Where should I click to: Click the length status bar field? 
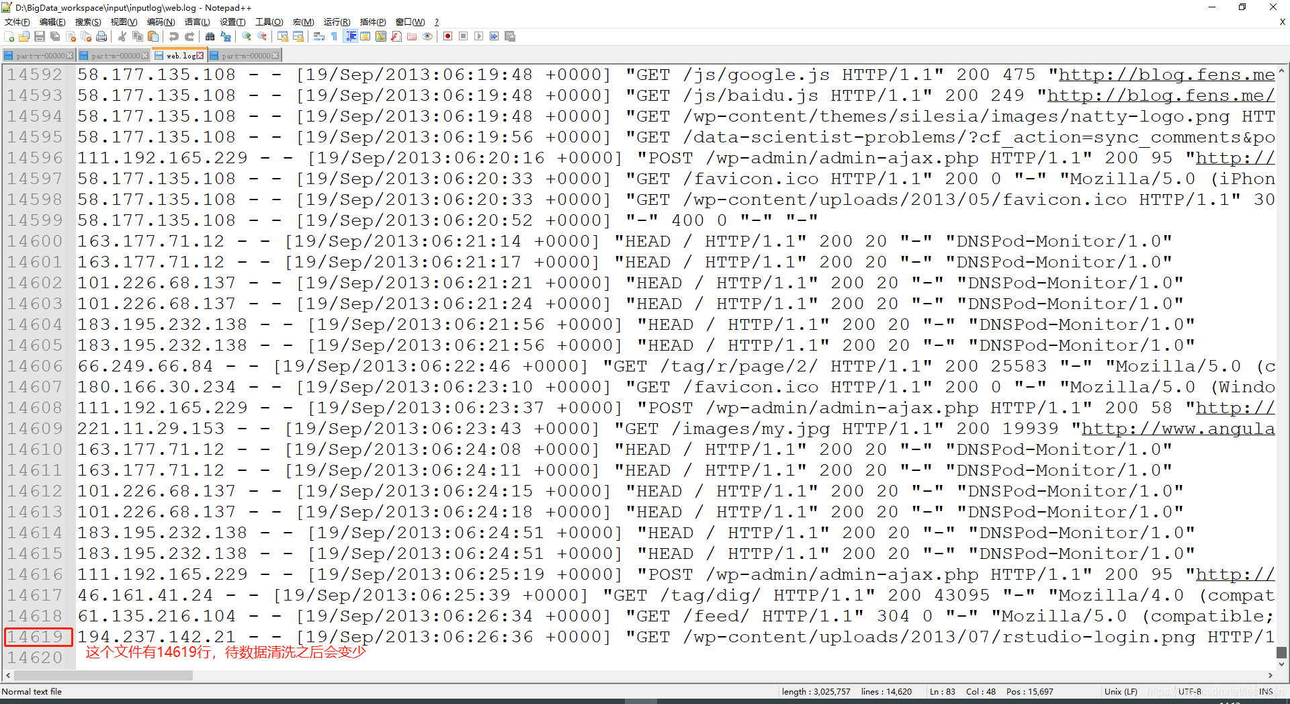816,692
